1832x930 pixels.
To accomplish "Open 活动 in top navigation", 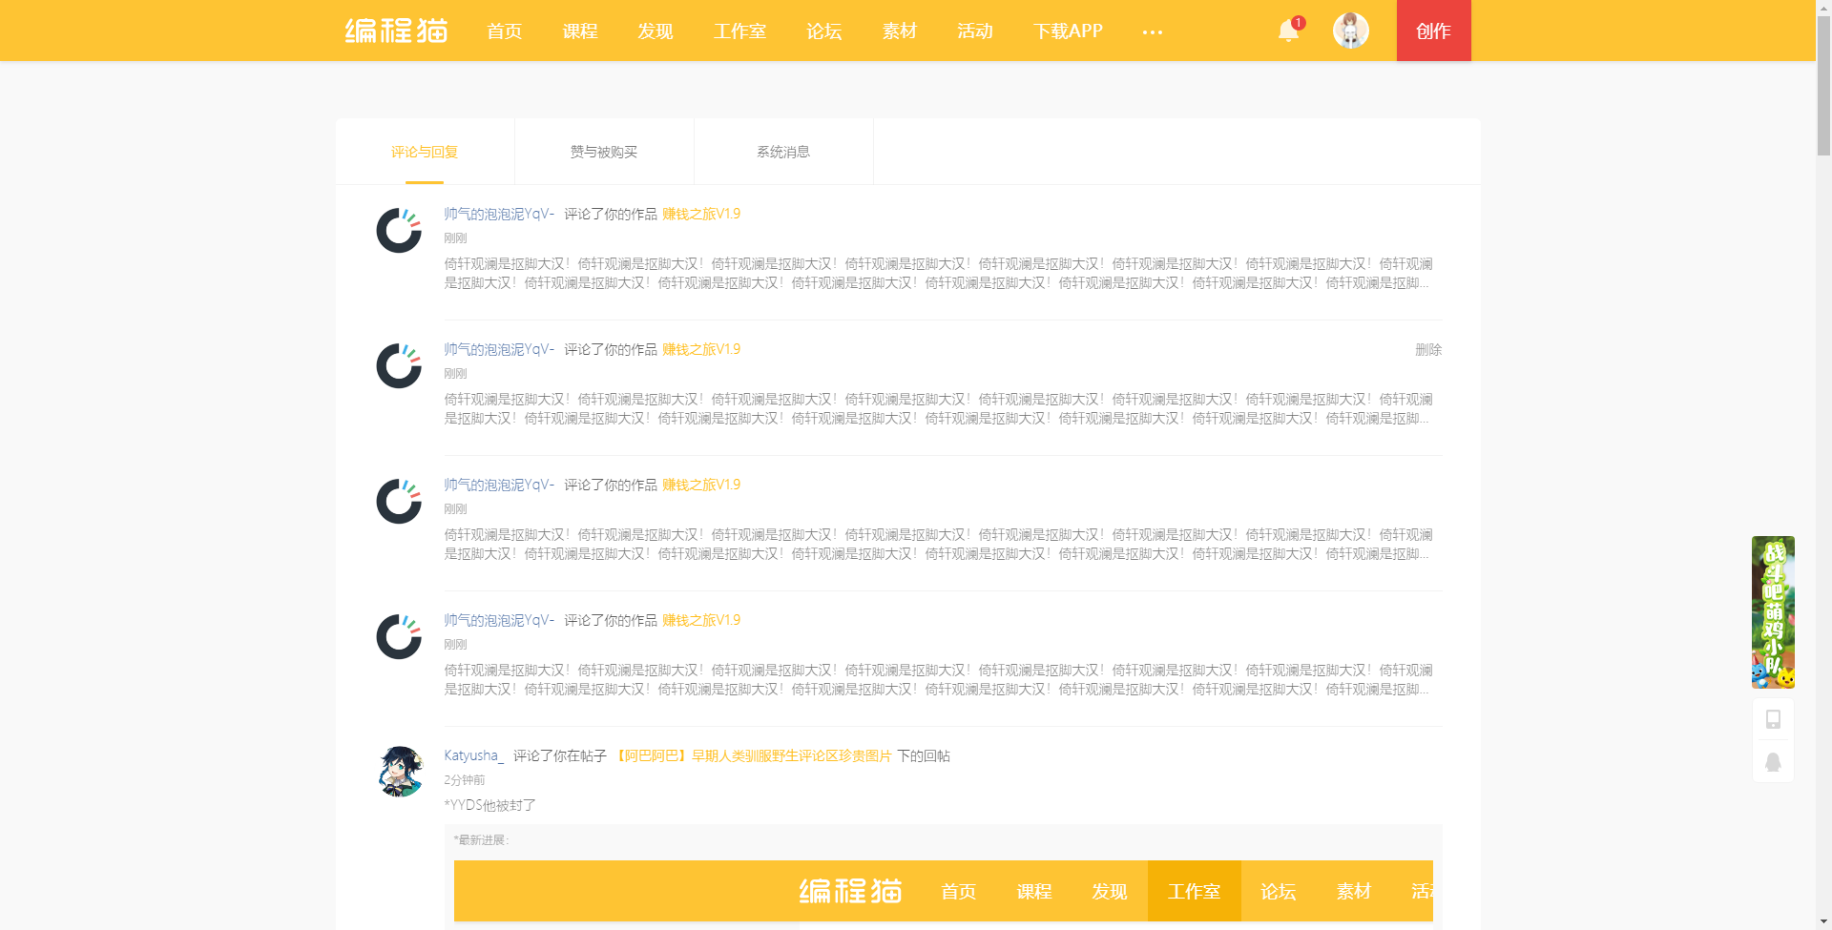I will click(975, 31).
